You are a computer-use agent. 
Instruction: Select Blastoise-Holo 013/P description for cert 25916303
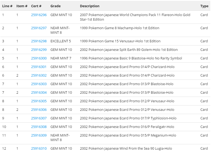[127, 84]
